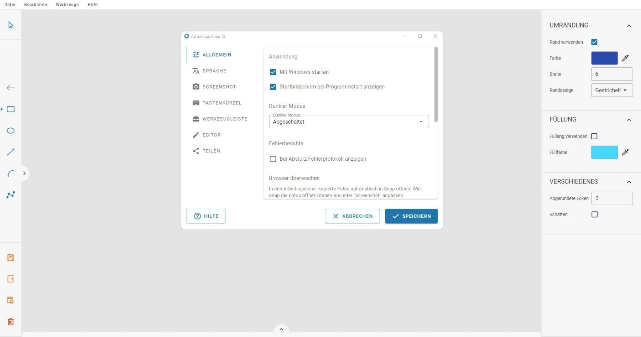
Task: Click the ABBRECHEN button
Action: pos(352,216)
